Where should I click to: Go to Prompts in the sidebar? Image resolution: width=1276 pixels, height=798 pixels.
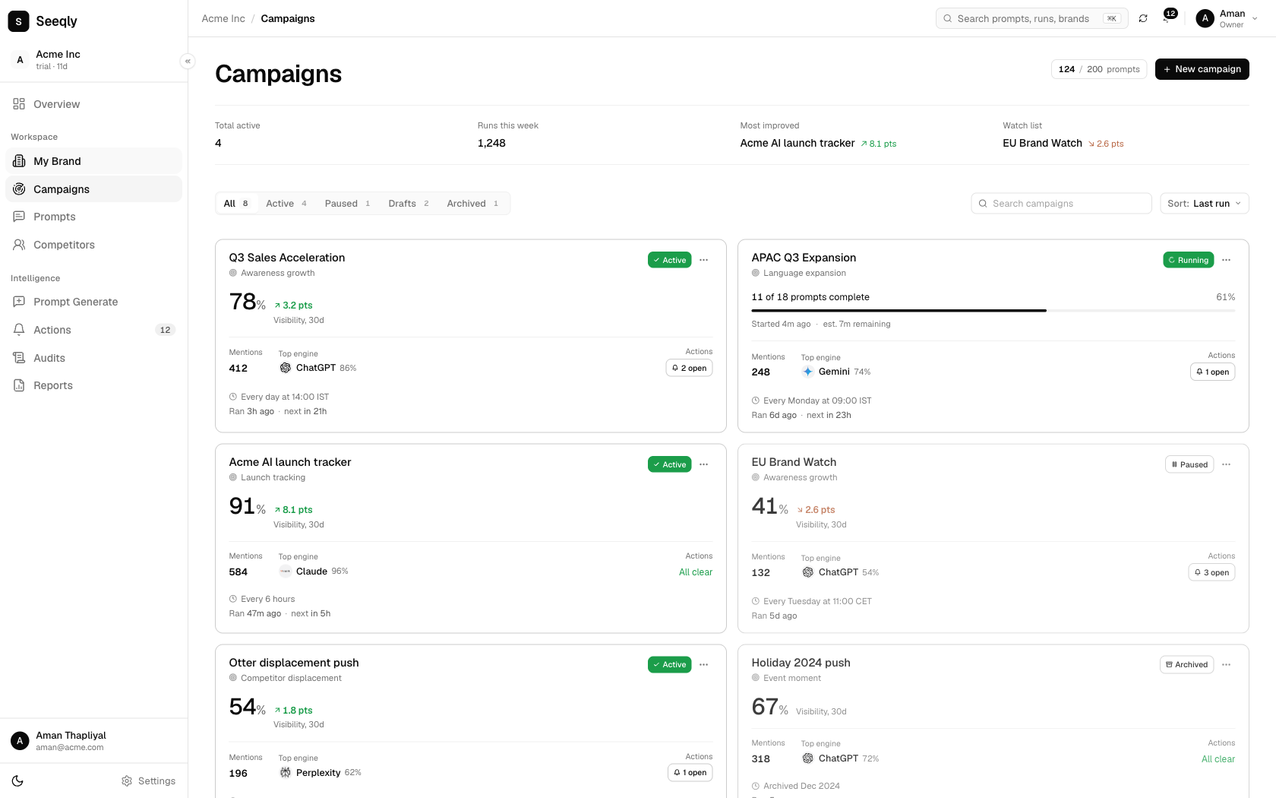pyautogui.click(x=93, y=217)
